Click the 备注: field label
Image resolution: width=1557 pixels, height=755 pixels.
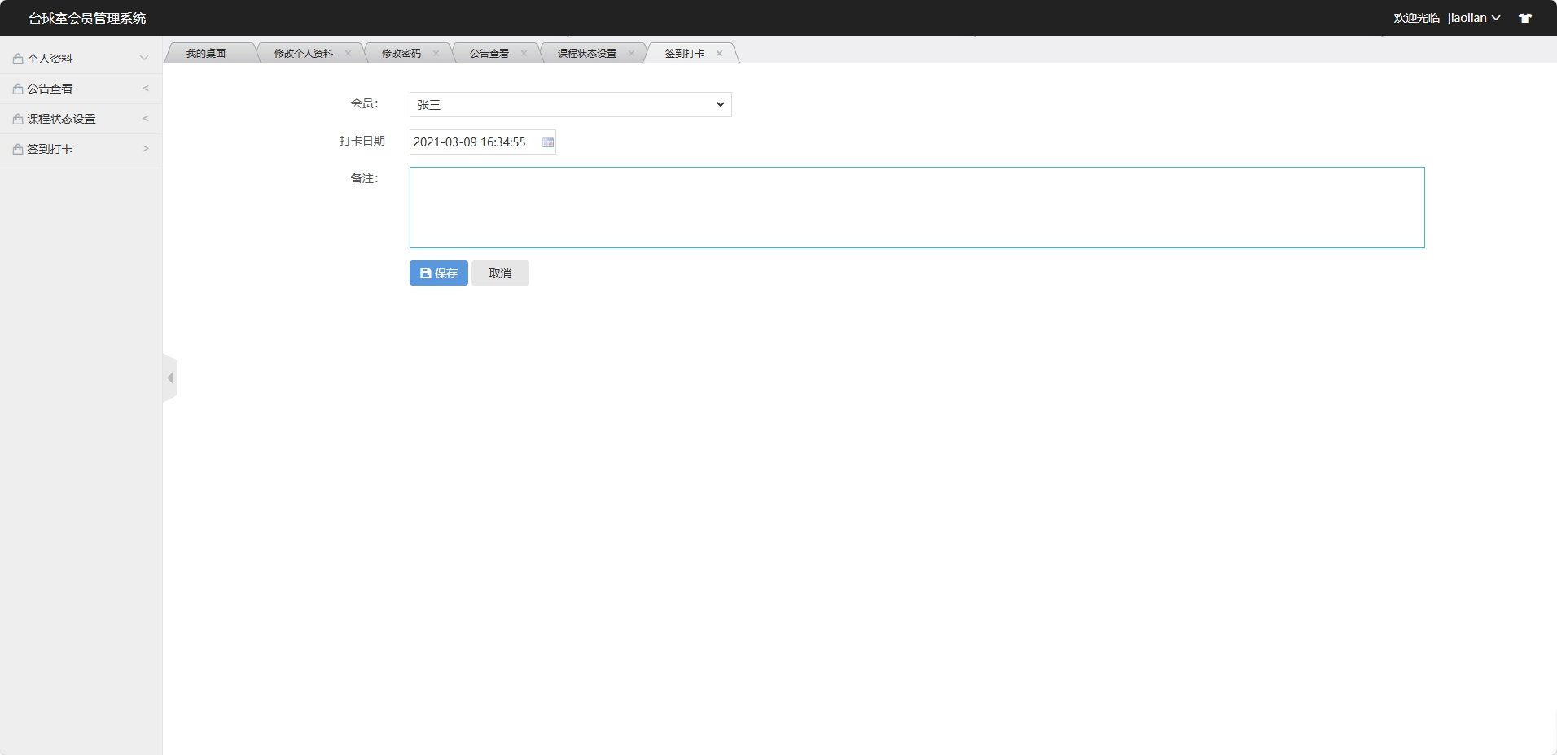pos(365,178)
